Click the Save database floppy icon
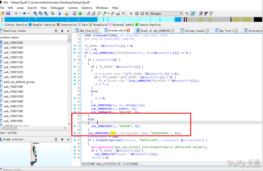This screenshot has height=171, width=263. point(8,13)
